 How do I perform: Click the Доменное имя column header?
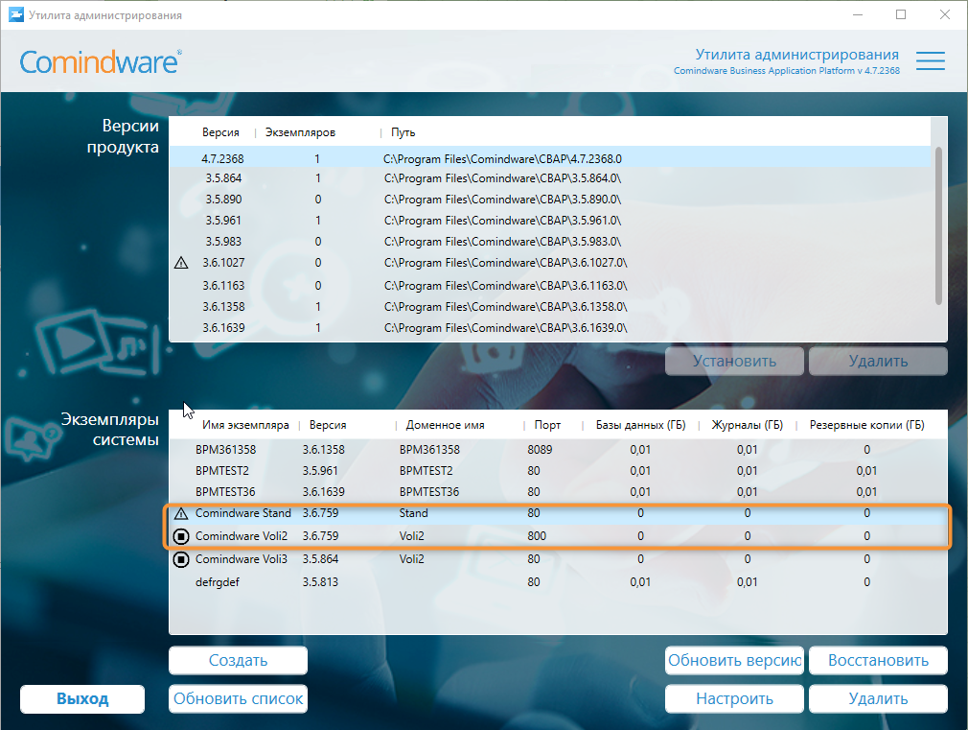tap(445, 425)
